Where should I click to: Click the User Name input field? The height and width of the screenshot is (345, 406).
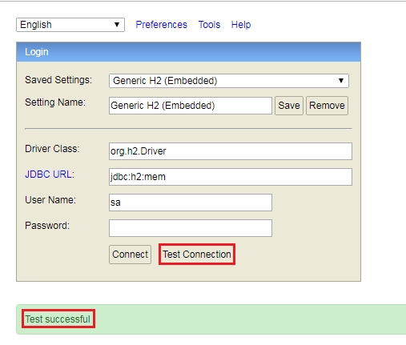[191, 203]
